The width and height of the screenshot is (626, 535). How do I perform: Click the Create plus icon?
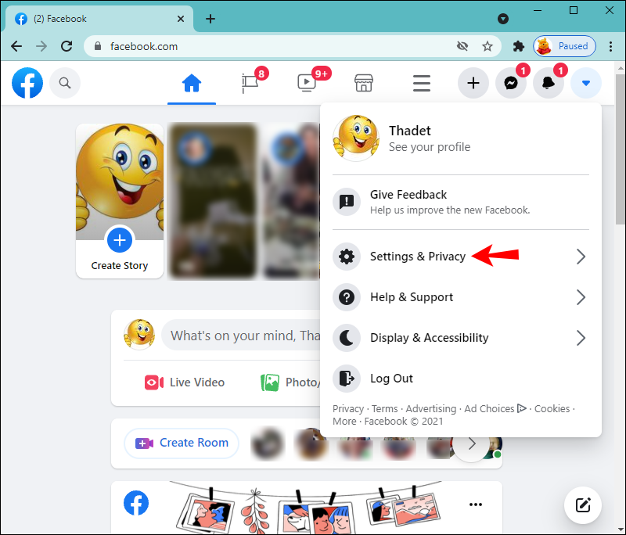click(473, 83)
